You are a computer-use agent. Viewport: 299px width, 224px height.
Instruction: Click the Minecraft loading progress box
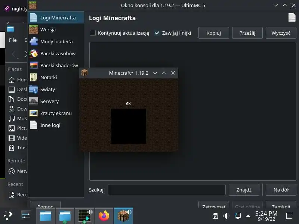point(129,126)
